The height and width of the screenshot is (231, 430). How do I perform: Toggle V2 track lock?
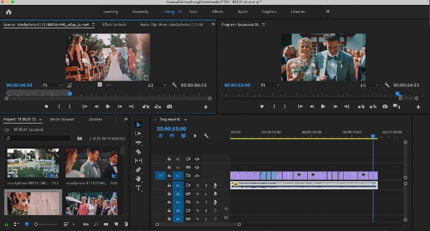click(x=169, y=167)
